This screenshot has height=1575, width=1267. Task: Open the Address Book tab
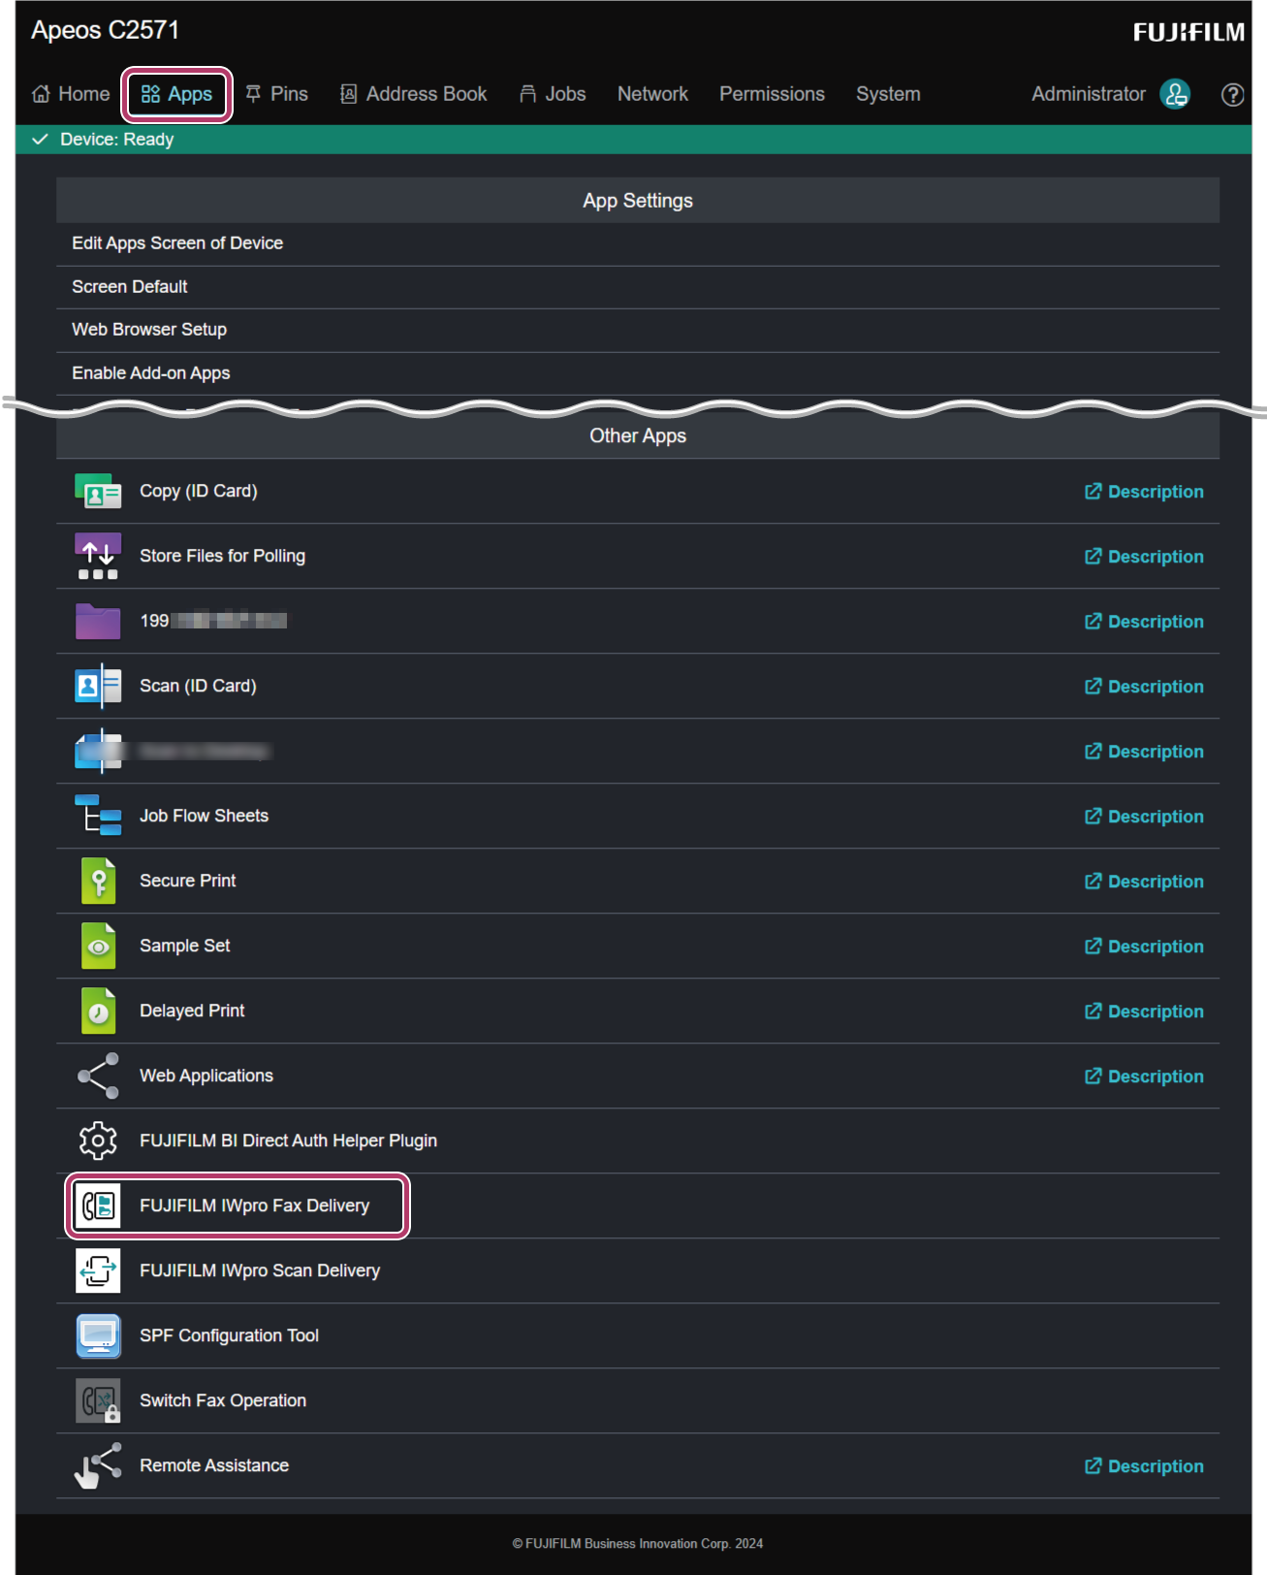[x=413, y=94]
